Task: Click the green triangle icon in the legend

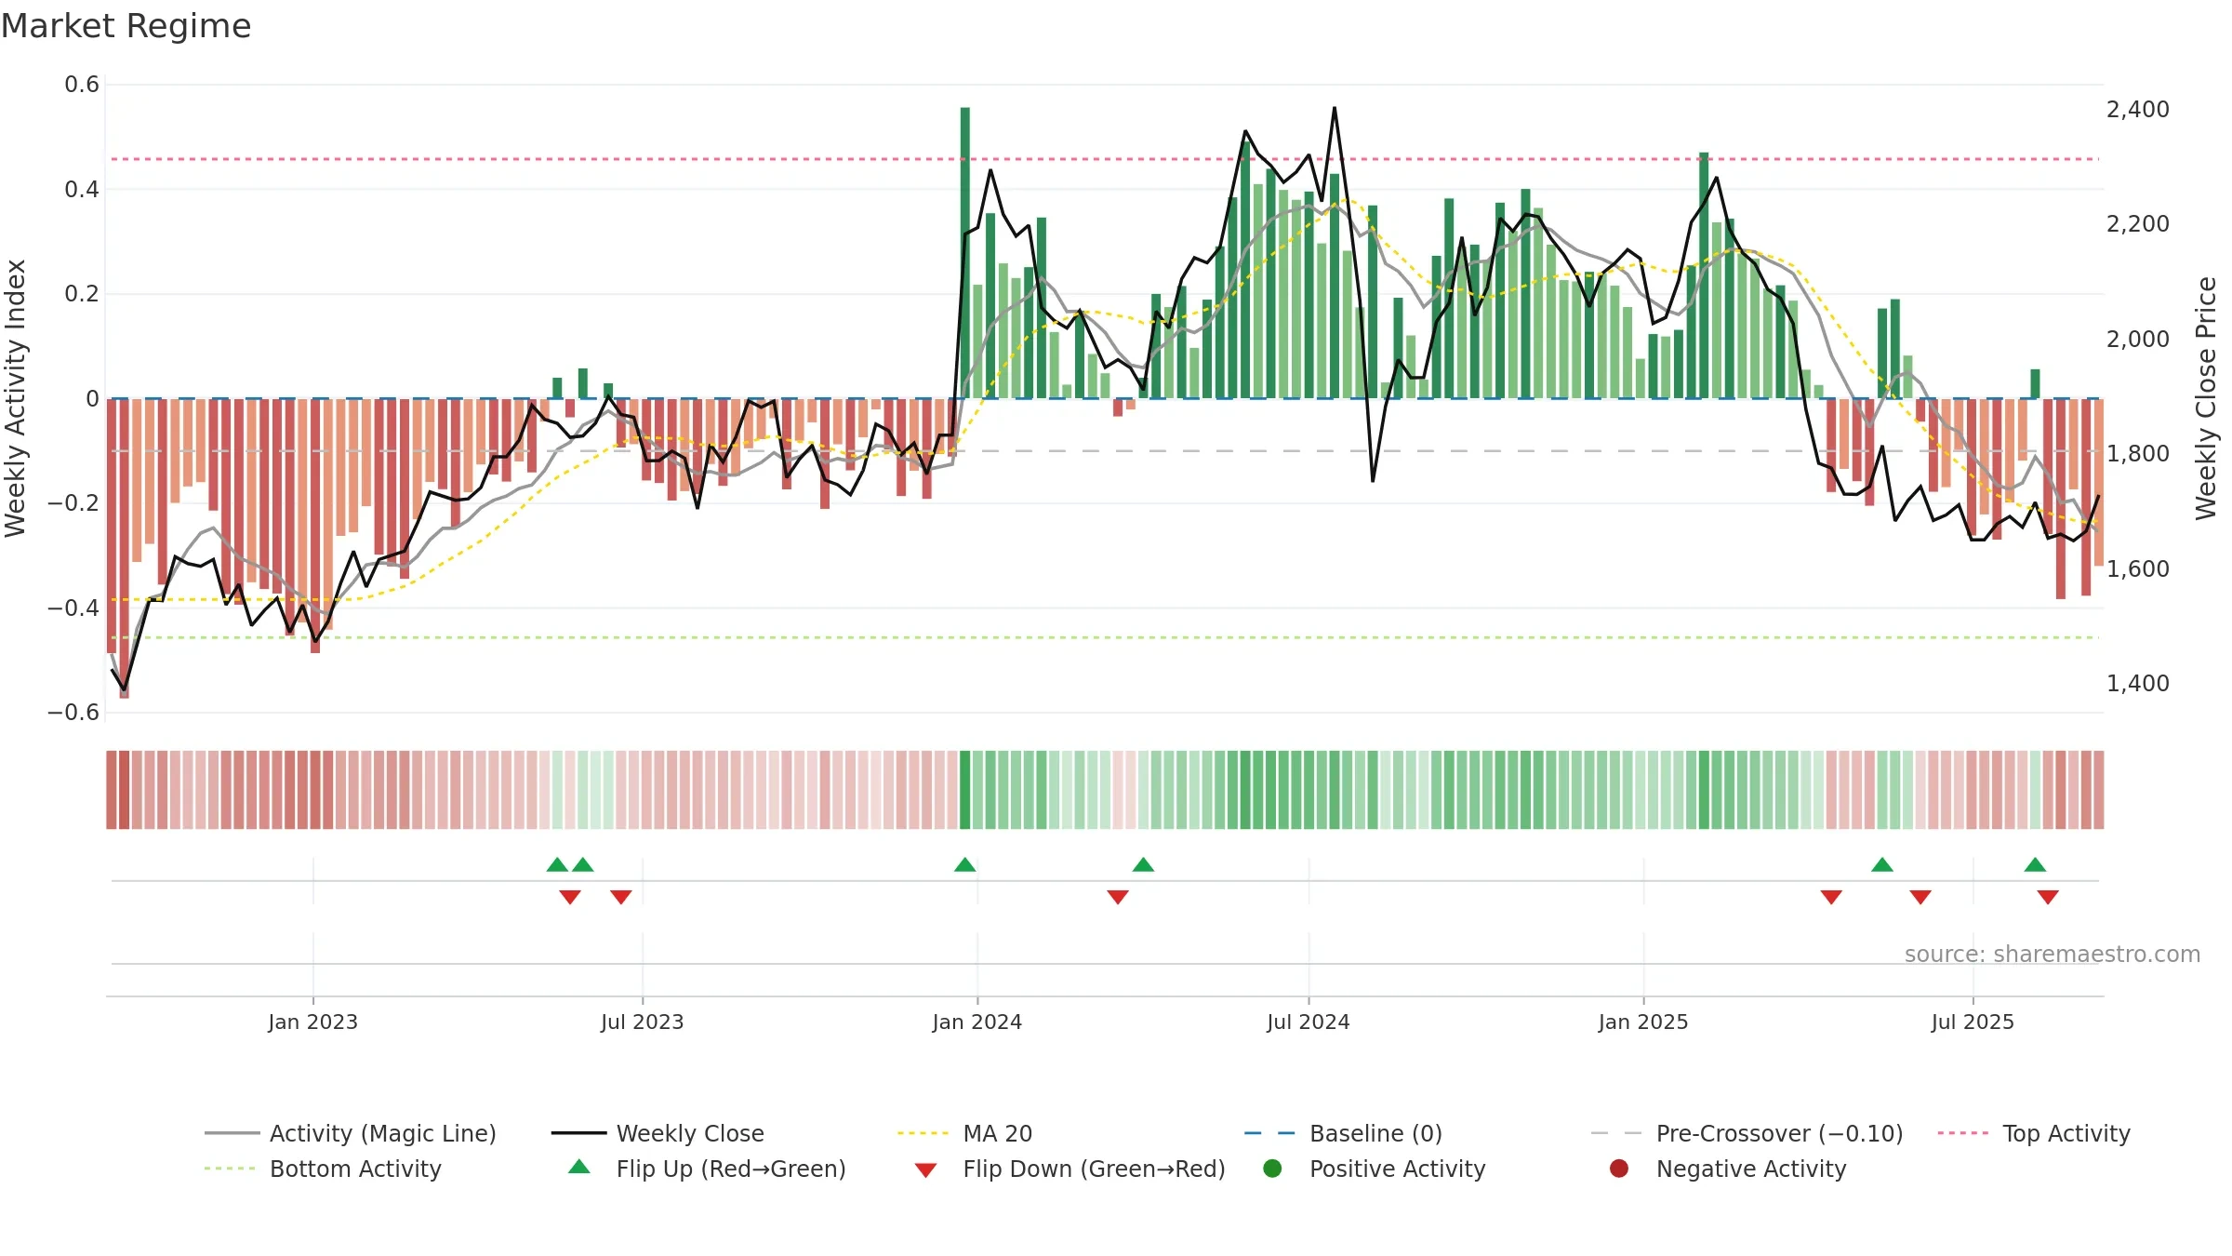Action: (578, 1167)
